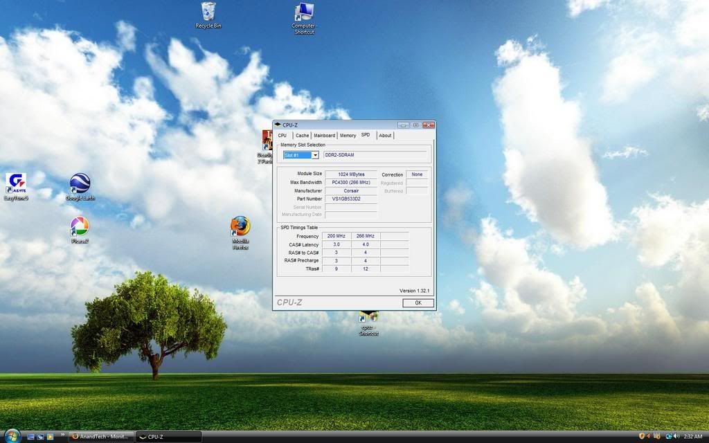Click the network tray icon
Viewport: 709px width, 443px height.
coord(669,436)
